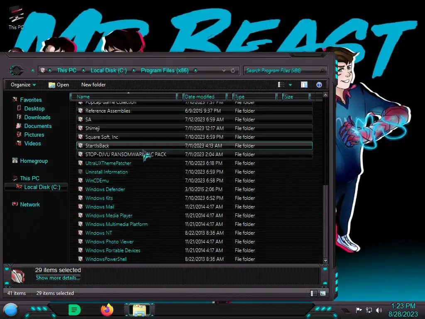The image size is (425, 319).
Task: Sort by the Size column header
Action: click(296, 96)
